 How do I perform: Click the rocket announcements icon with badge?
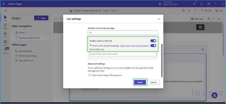194,4
